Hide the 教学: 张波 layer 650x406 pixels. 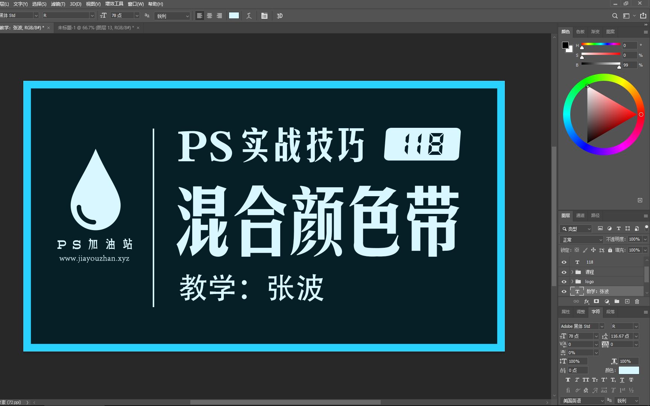[564, 291]
